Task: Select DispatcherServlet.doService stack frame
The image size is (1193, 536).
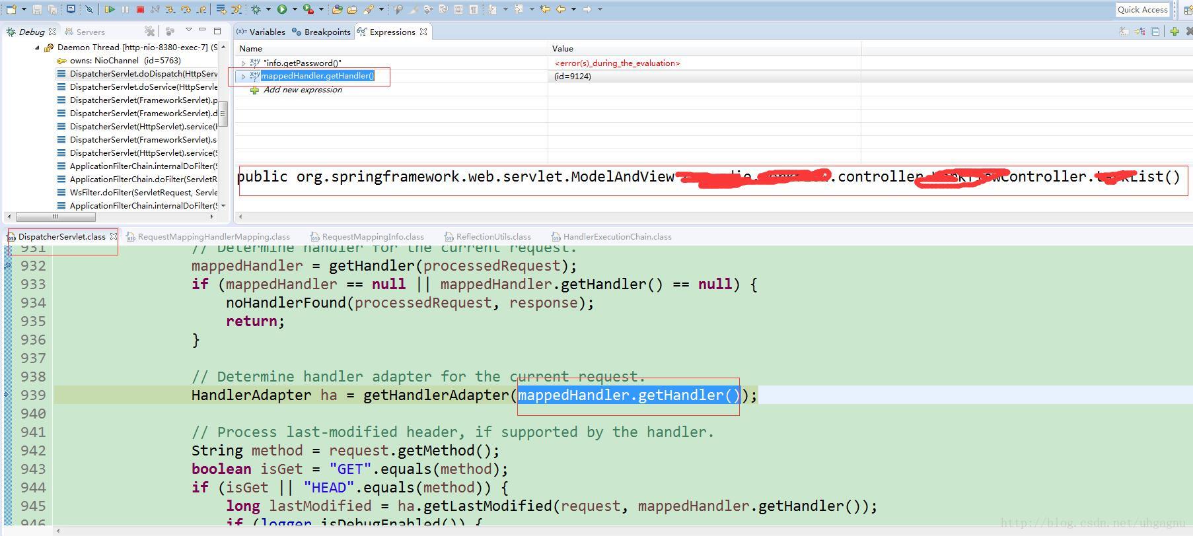Action: coord(137,87)
